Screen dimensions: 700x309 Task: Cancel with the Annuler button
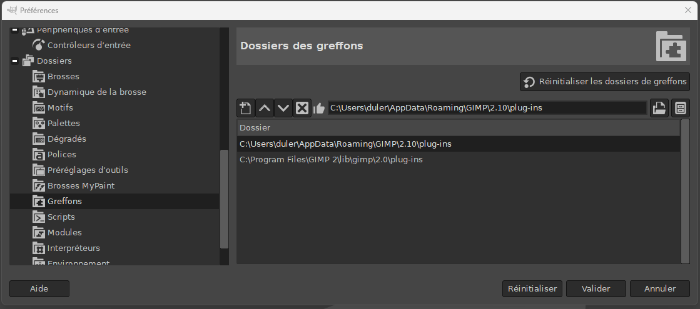point(660,288)
